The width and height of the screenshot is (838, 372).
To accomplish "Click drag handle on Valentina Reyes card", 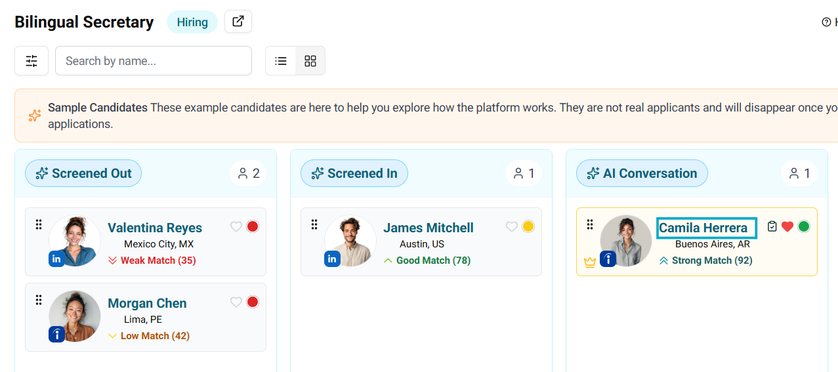I will tap(39, 224).
